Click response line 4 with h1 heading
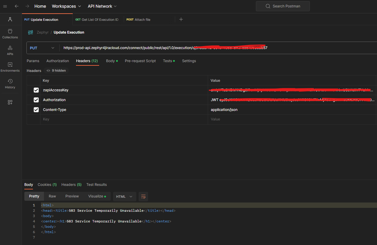Image resolution: width=377 pixels, height=245 pixels. coord(106,221)
